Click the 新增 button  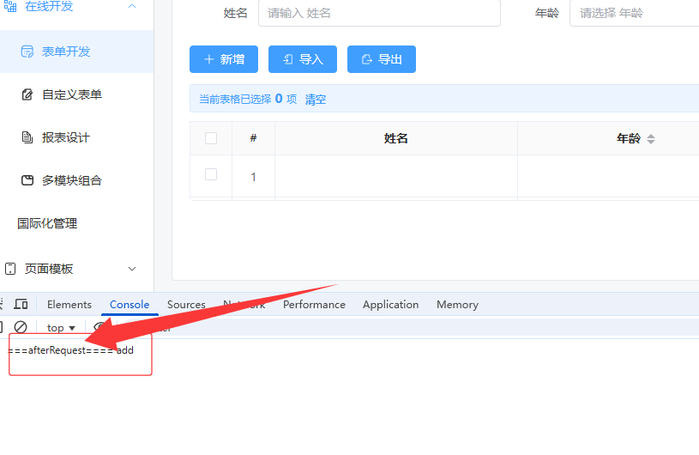(x=224, y=59)
